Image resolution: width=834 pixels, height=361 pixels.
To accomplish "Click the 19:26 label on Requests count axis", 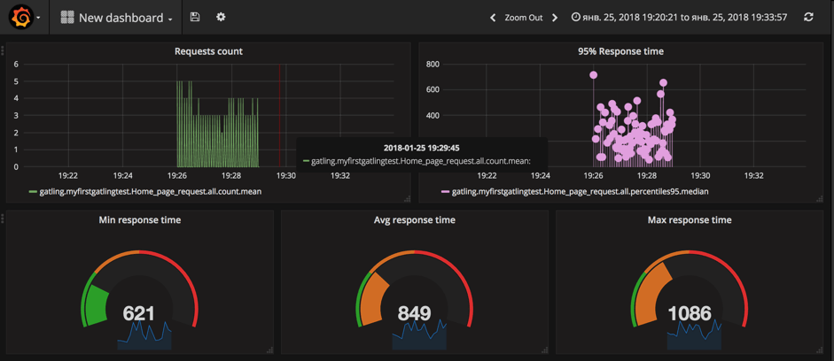I will click(x=177, y=175).
